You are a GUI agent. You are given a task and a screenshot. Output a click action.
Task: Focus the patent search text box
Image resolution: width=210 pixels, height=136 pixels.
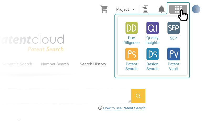65,96
